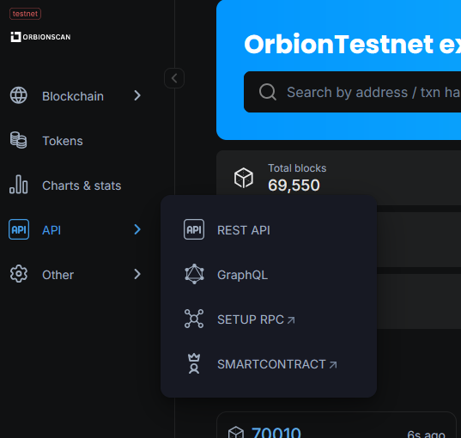The height and width of the screenshot is (438, 461).
Task: Click the SETUP RPC network icon
Action: (x=194, y=319)
